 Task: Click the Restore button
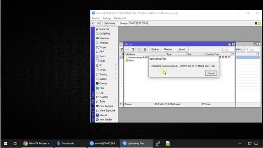[x=168, y=49]
